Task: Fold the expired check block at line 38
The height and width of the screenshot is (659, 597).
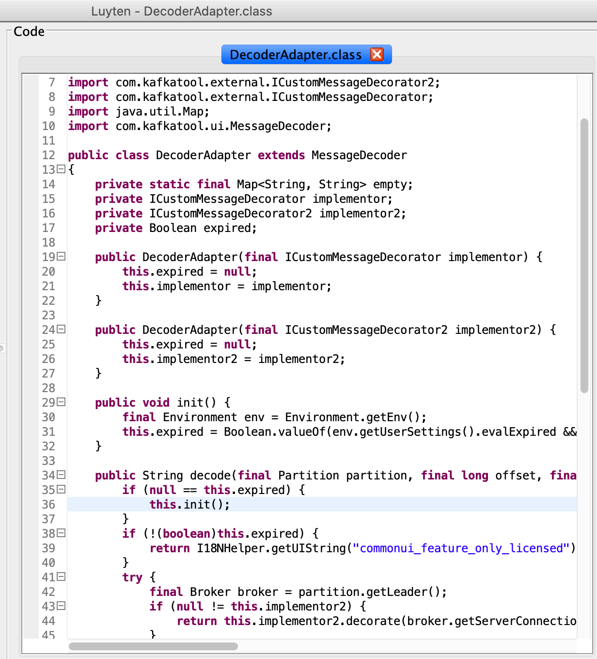Action: tap(61, 533)
